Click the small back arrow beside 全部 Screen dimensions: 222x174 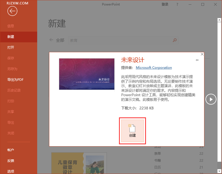51,40
